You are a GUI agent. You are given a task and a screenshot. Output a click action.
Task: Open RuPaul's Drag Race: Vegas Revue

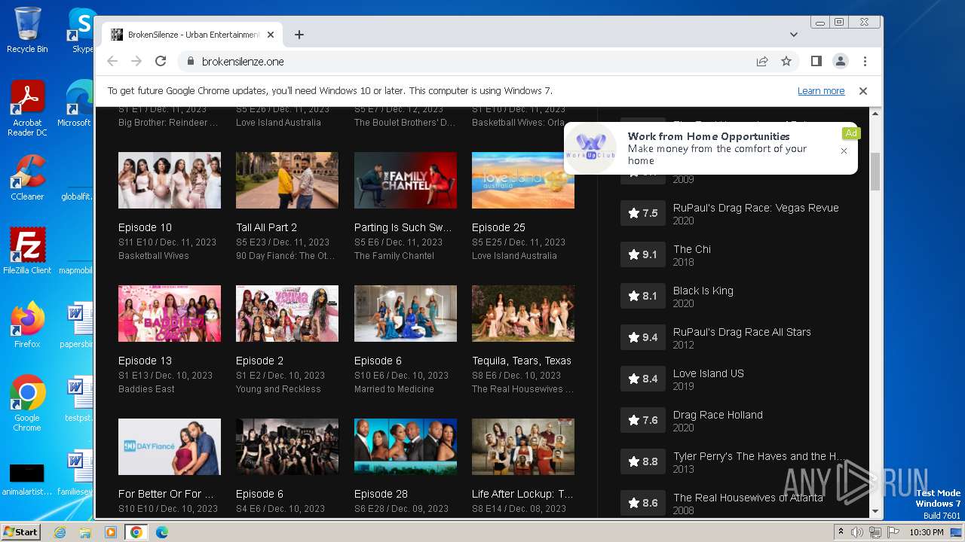[x=755, y=208]
